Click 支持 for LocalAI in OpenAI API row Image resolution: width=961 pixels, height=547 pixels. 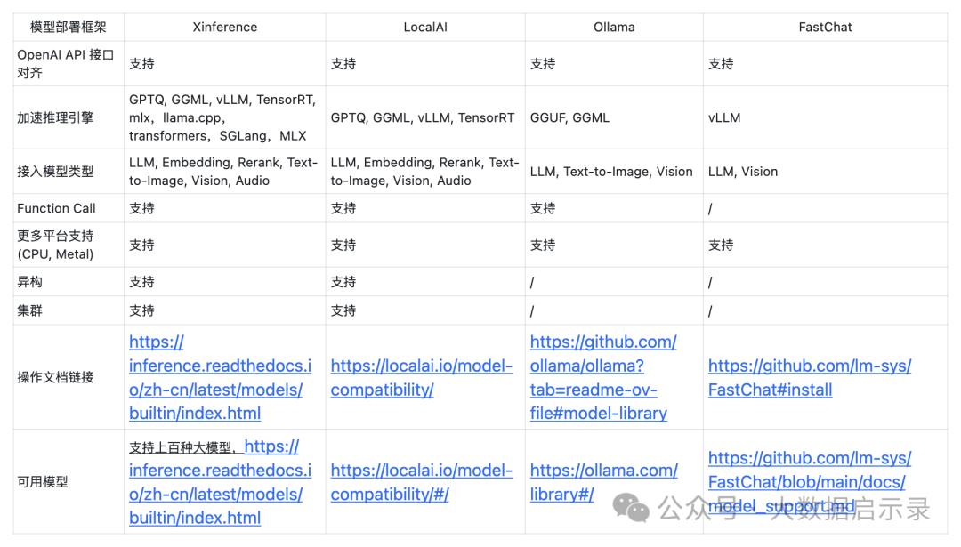tap(343, 64)
